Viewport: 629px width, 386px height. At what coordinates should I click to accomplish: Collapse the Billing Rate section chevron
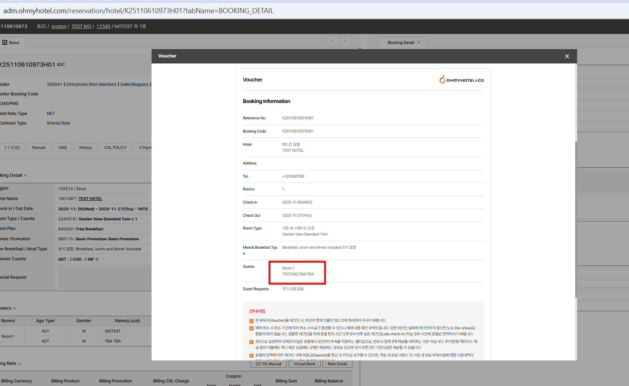pos(20,364)
